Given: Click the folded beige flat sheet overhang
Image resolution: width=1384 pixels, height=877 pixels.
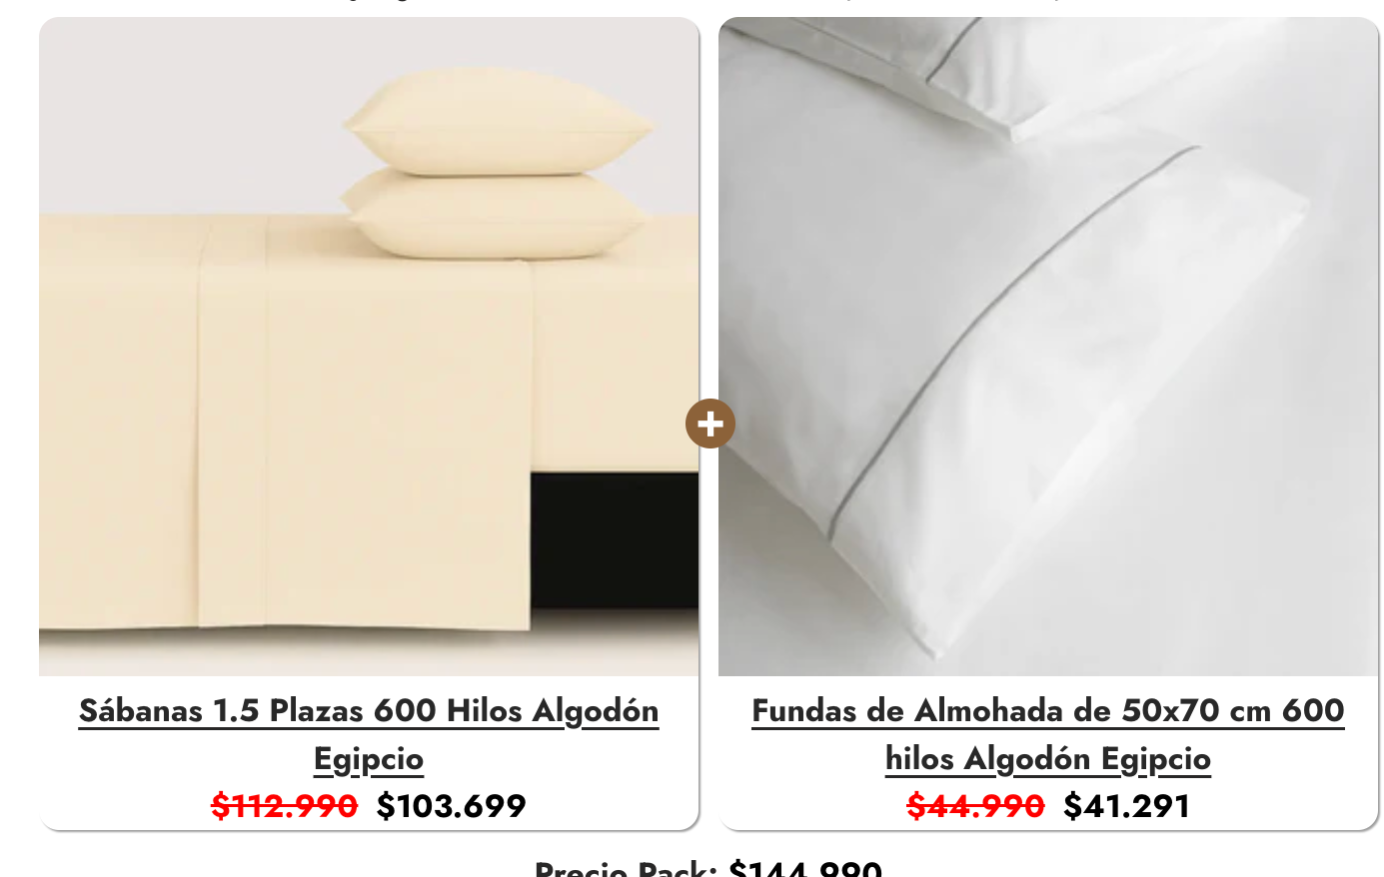Looking at the screenshot, I should (365, 439).
